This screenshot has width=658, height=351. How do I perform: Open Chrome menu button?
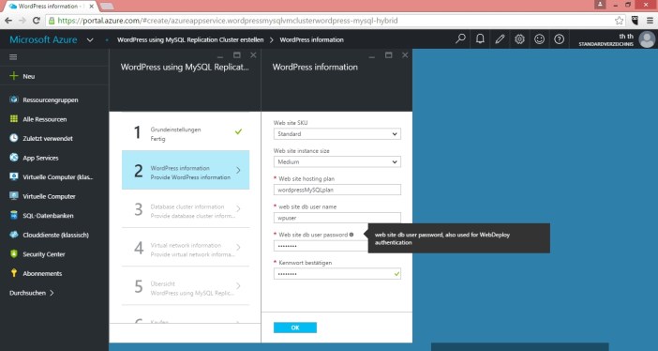[x=650, y=21]
